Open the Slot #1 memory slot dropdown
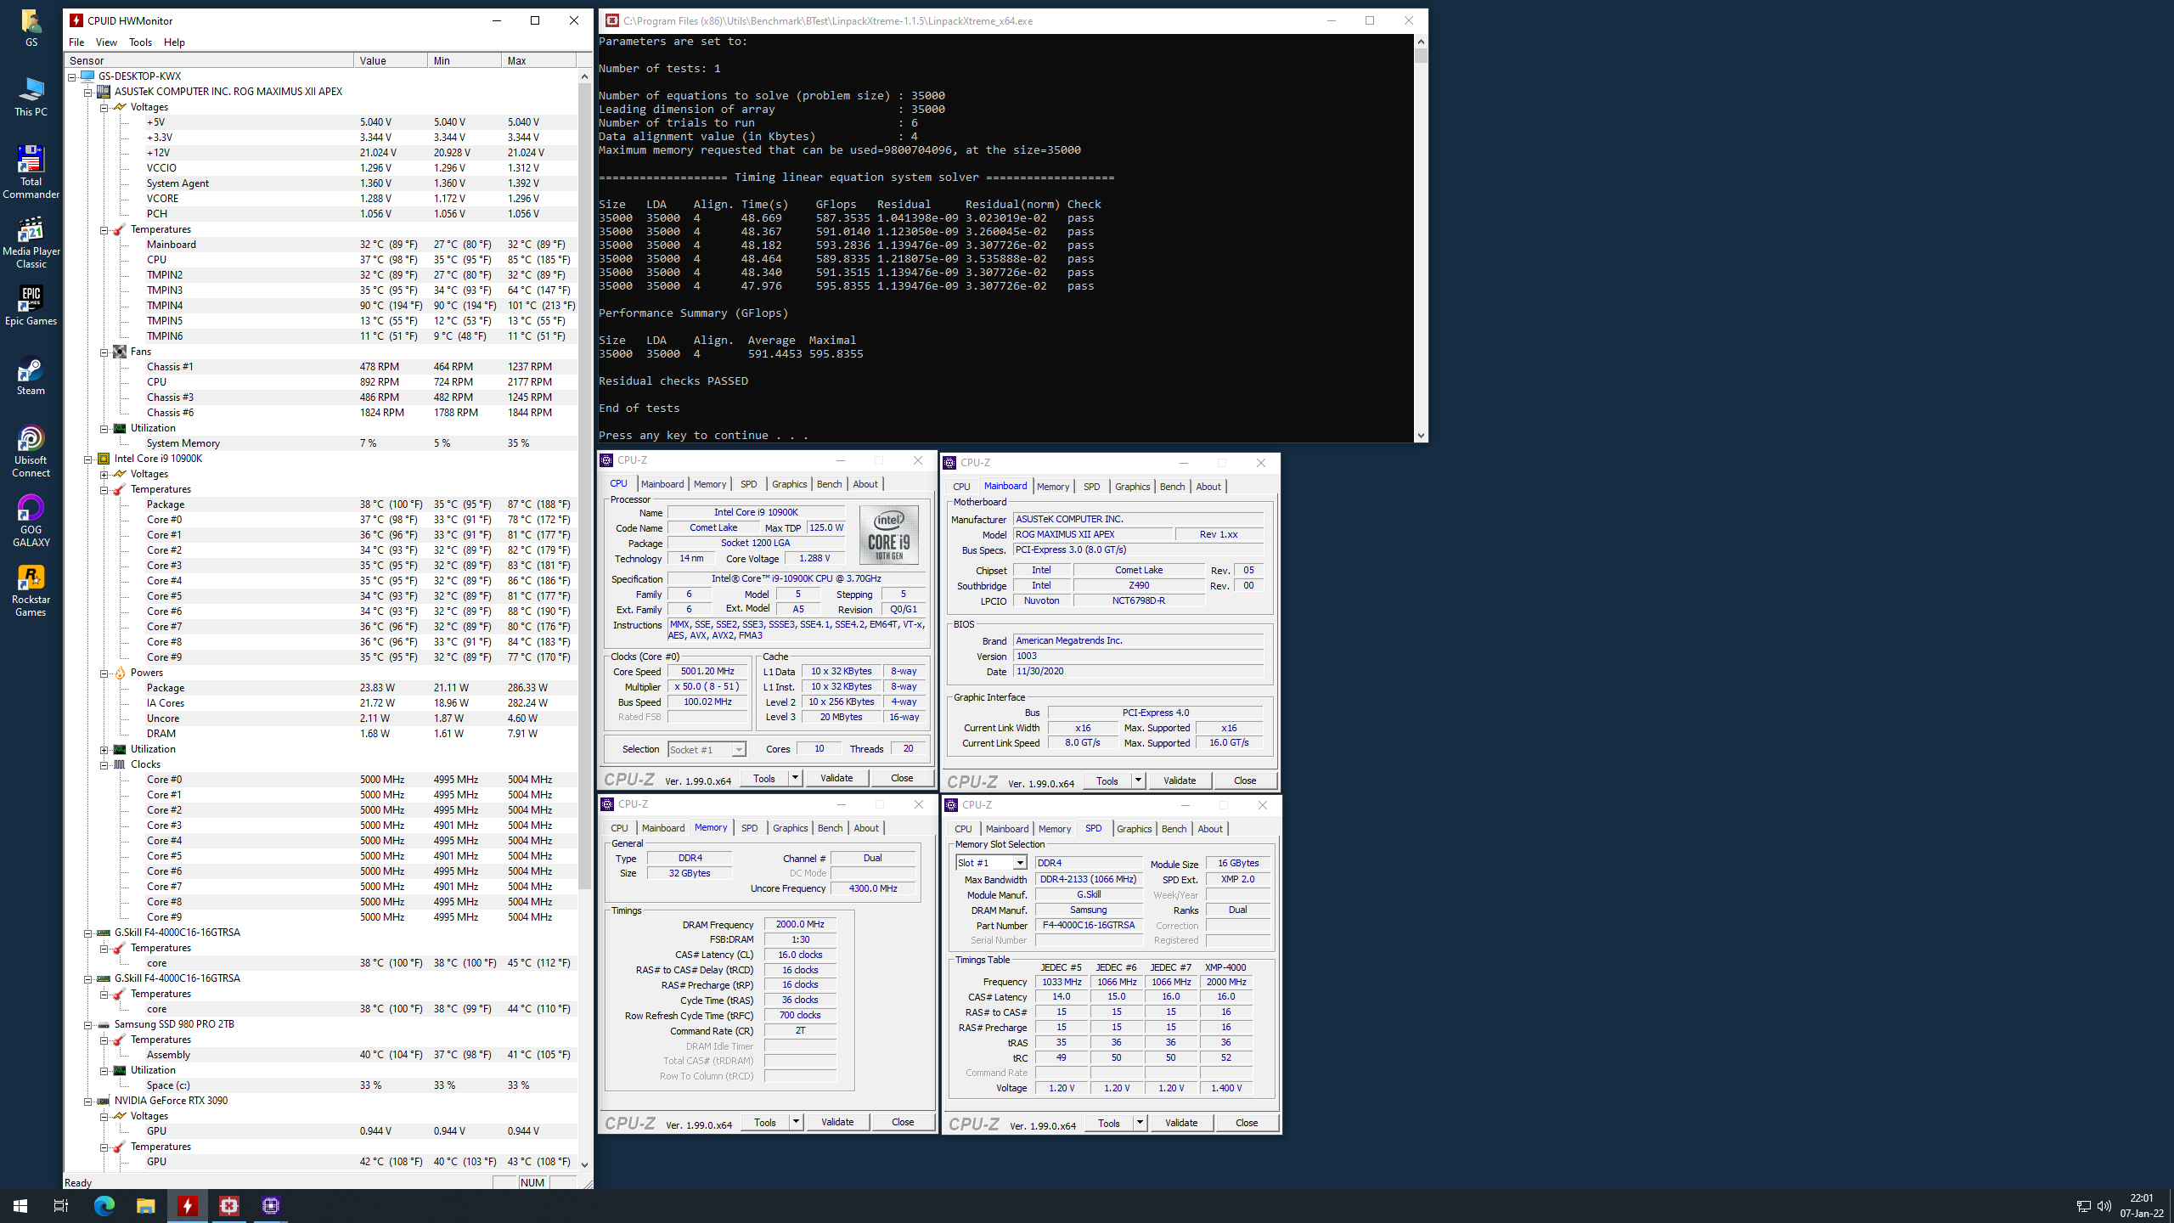 [x=1019, y=863]
